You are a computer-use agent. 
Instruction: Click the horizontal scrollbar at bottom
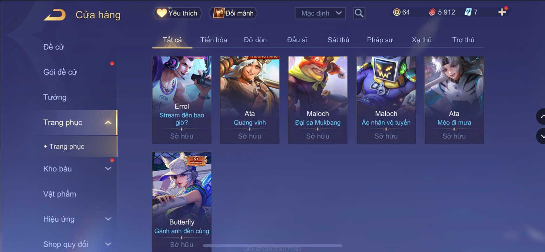272,246
